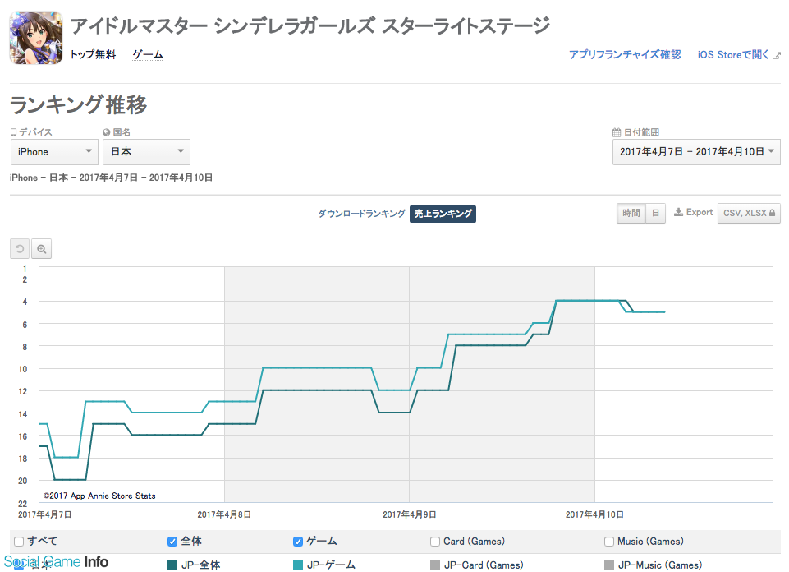Click the device icon beside デバイス

[x=14, y=132]
